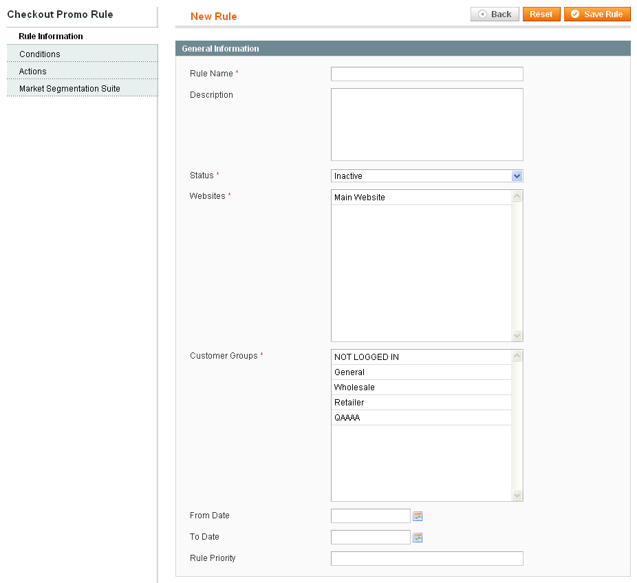
Task: Open the Actions tab
Action: click(x=33, y=72)
